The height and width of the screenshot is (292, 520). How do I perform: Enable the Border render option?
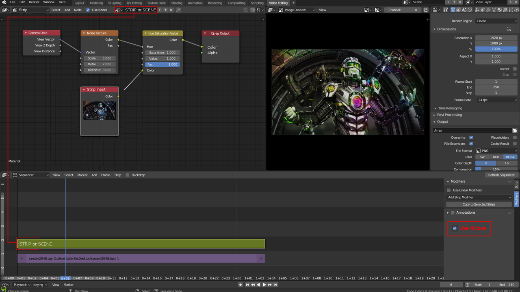pyautogui.click(x=515, y=69)
